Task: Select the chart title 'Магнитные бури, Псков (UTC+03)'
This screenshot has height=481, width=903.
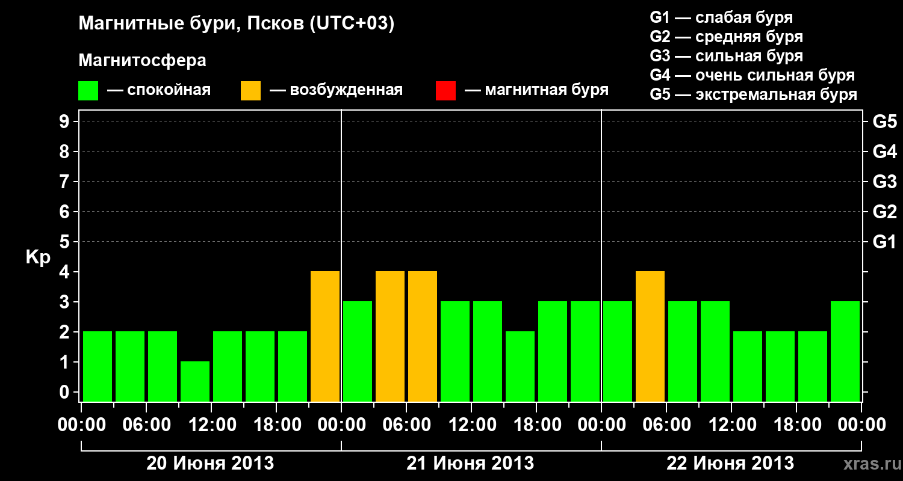Action: pos(237,25)
